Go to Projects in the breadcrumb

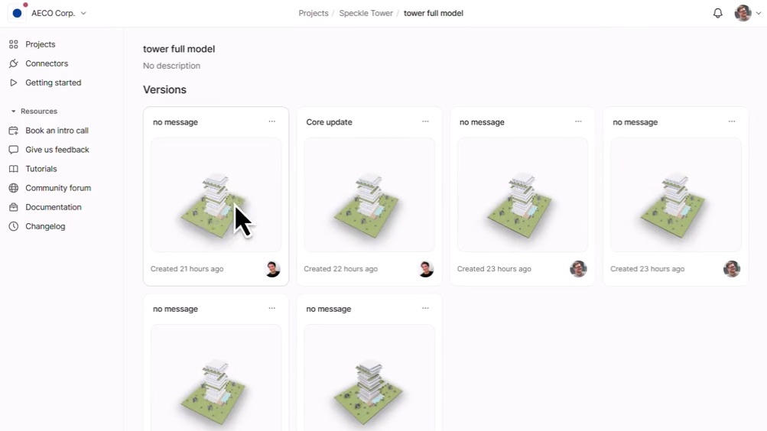coord(314,13)
